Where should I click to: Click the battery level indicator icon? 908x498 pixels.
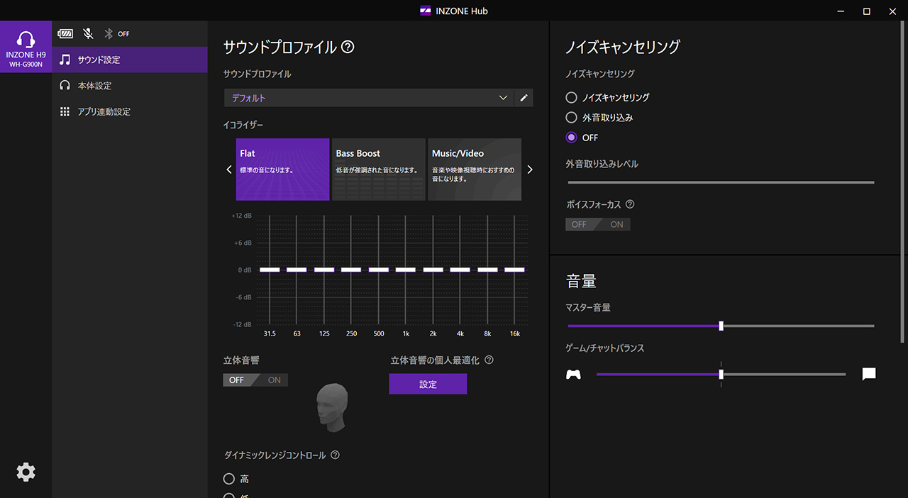[x=65, y=33]
